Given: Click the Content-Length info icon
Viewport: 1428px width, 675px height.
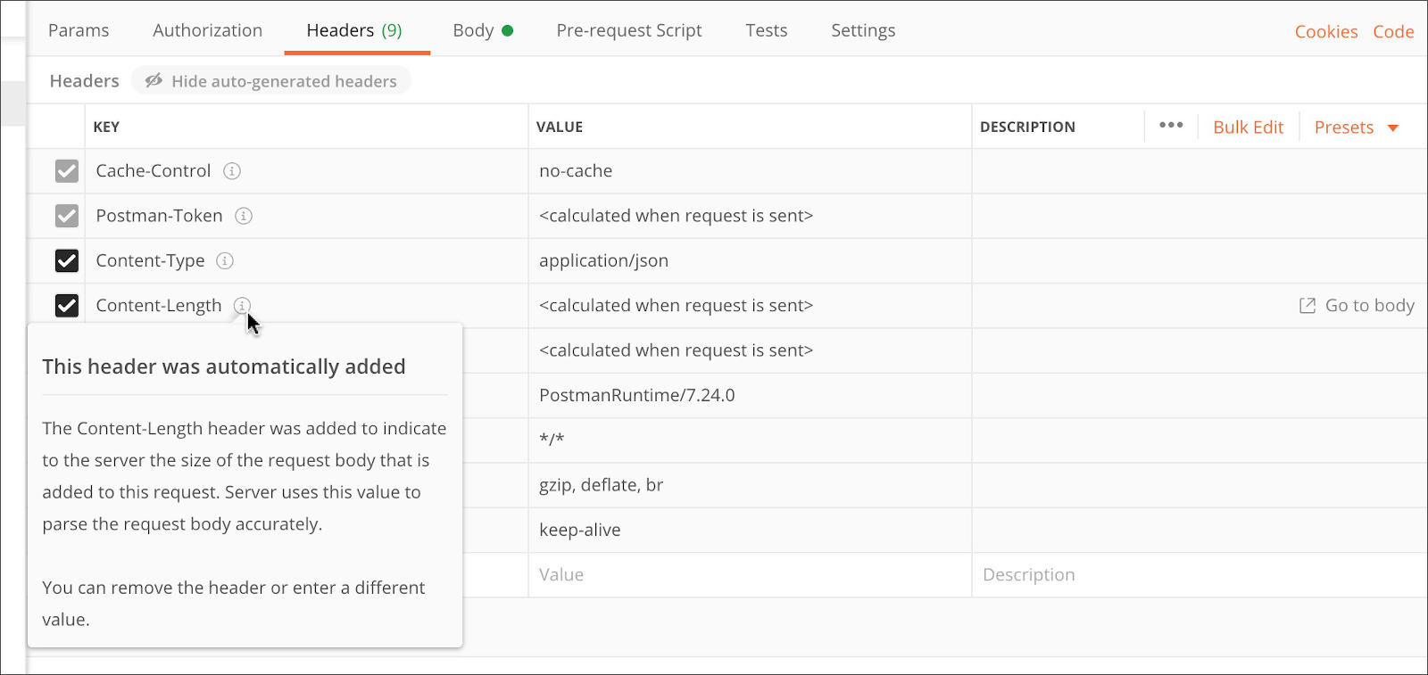Looking at the screenshot, I should [242, 306].
